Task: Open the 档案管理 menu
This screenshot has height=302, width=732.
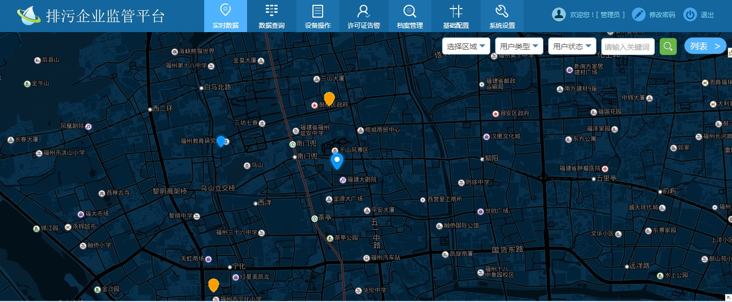Action: tap(410, 16)
